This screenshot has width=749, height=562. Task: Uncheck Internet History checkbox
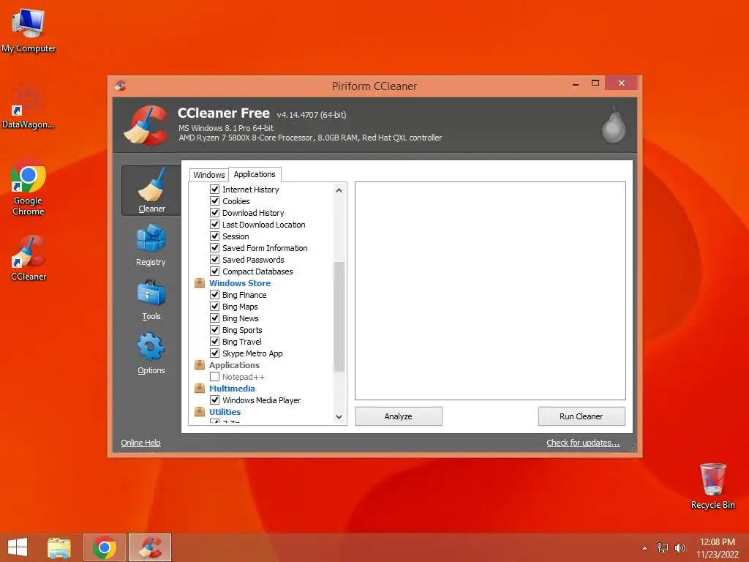coord(215,190)
